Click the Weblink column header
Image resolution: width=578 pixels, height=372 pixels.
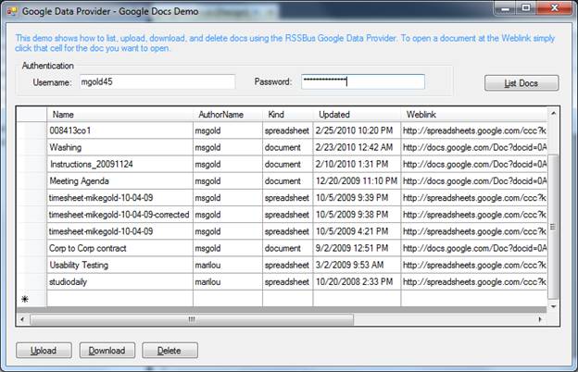474,115
